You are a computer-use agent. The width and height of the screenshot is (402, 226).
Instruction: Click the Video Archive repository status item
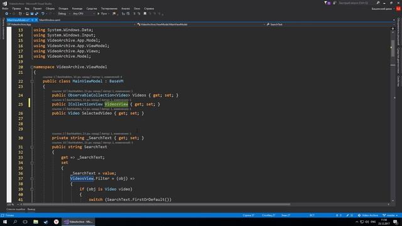click(367, 215)
